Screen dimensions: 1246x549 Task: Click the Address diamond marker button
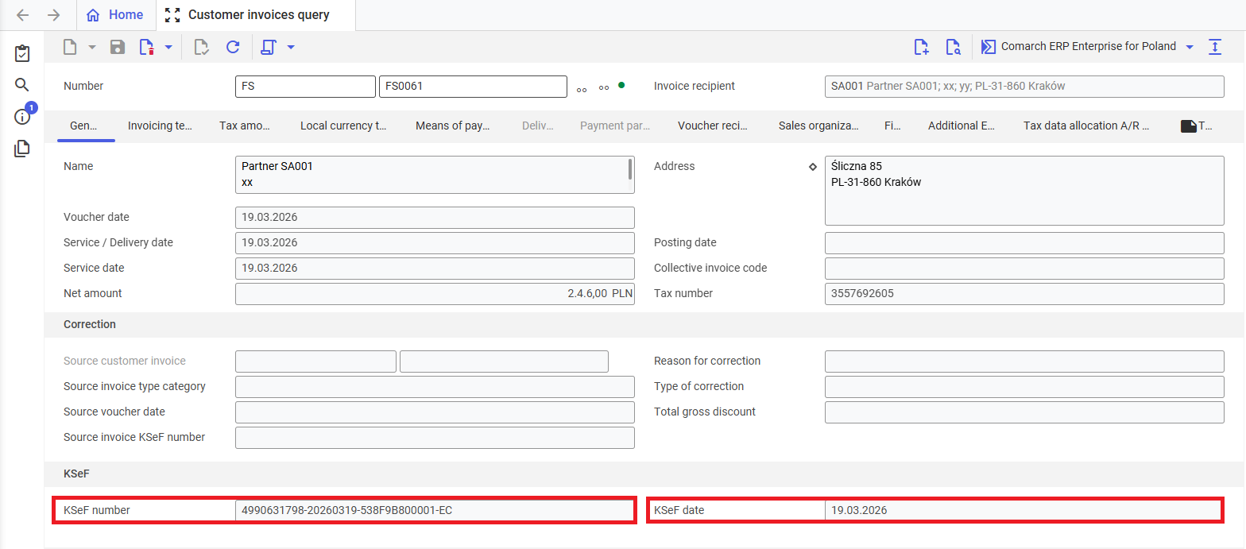pyautogui.click(x=812, y=167)
